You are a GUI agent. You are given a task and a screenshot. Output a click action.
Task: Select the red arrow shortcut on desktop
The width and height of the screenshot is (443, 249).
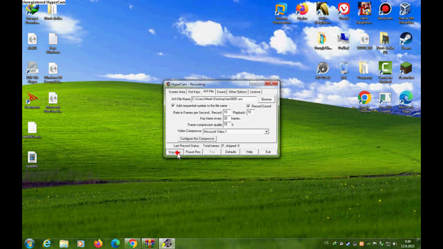coord(33,101)
